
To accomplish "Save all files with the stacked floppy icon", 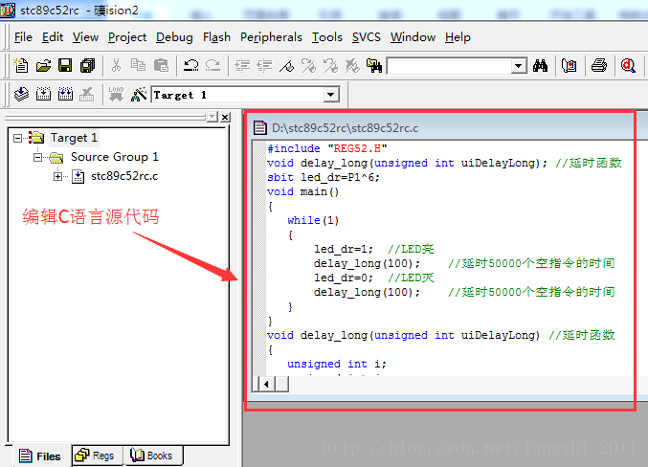I will (87, 65).
